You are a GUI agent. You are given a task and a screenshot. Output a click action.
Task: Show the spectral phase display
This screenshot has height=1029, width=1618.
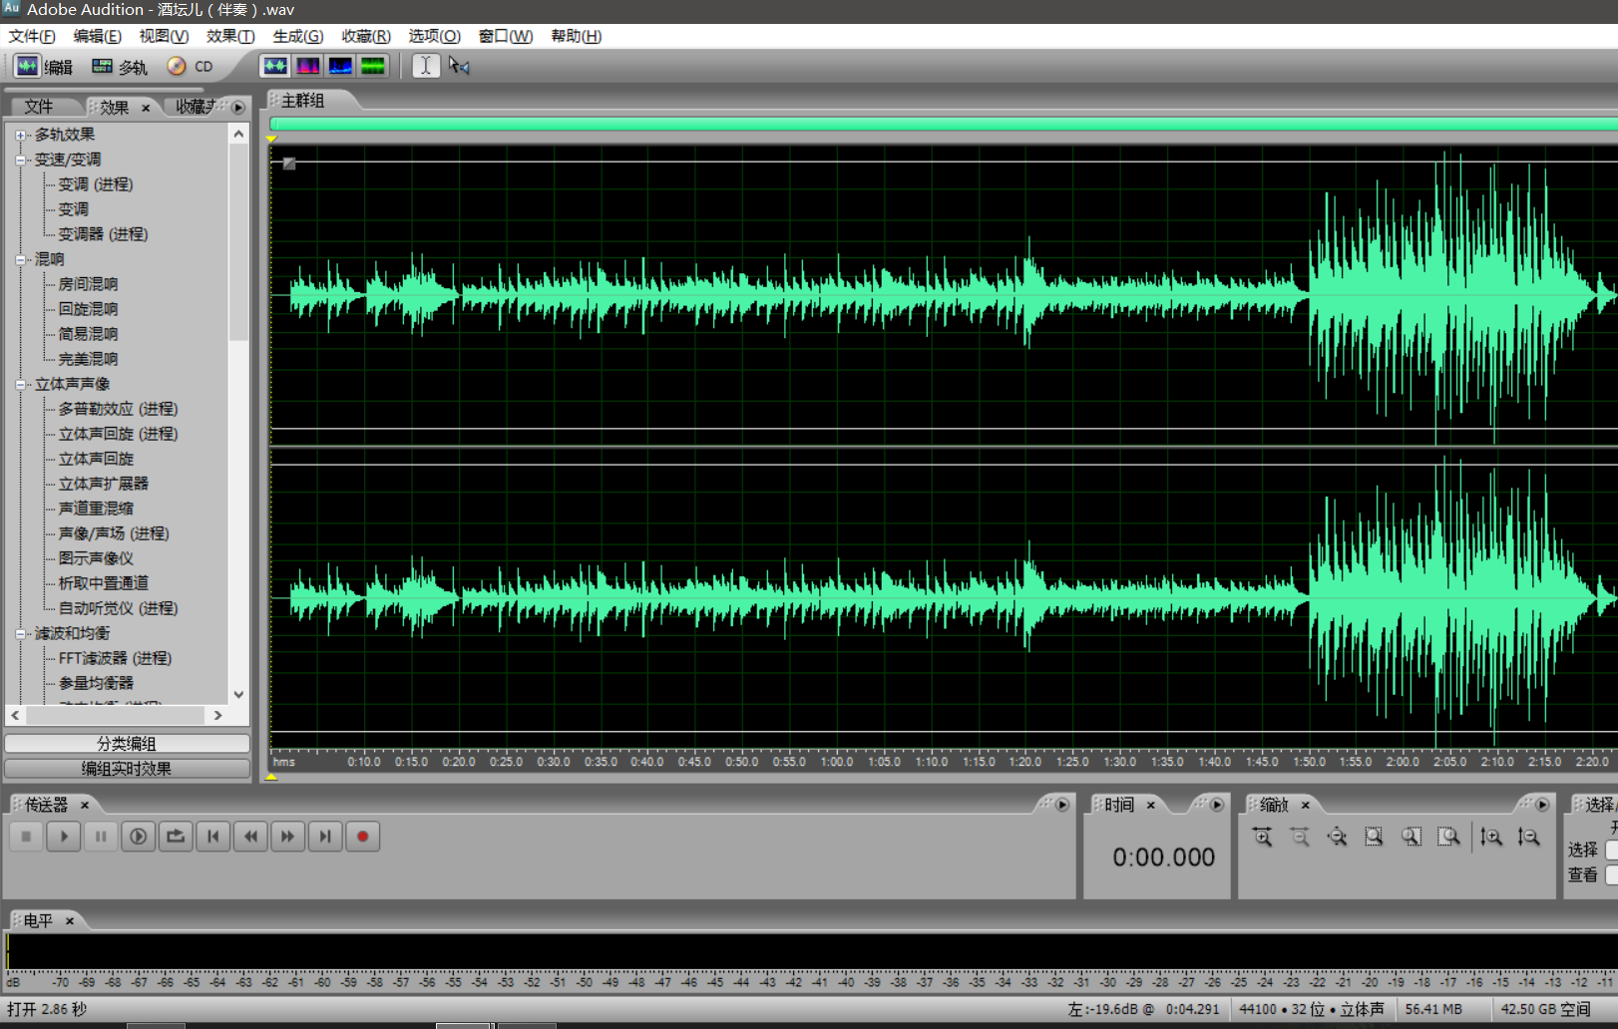(373, 66)
